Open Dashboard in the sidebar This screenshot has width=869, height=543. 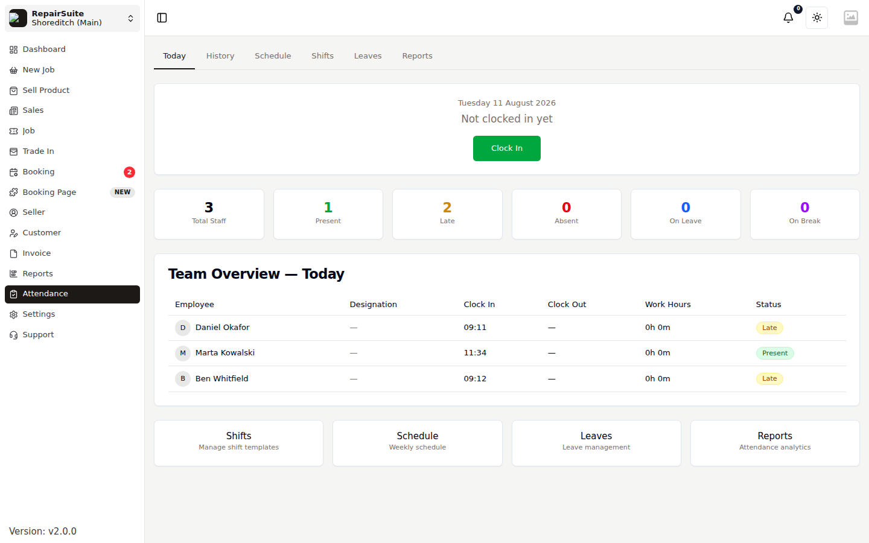pos(72,49)
